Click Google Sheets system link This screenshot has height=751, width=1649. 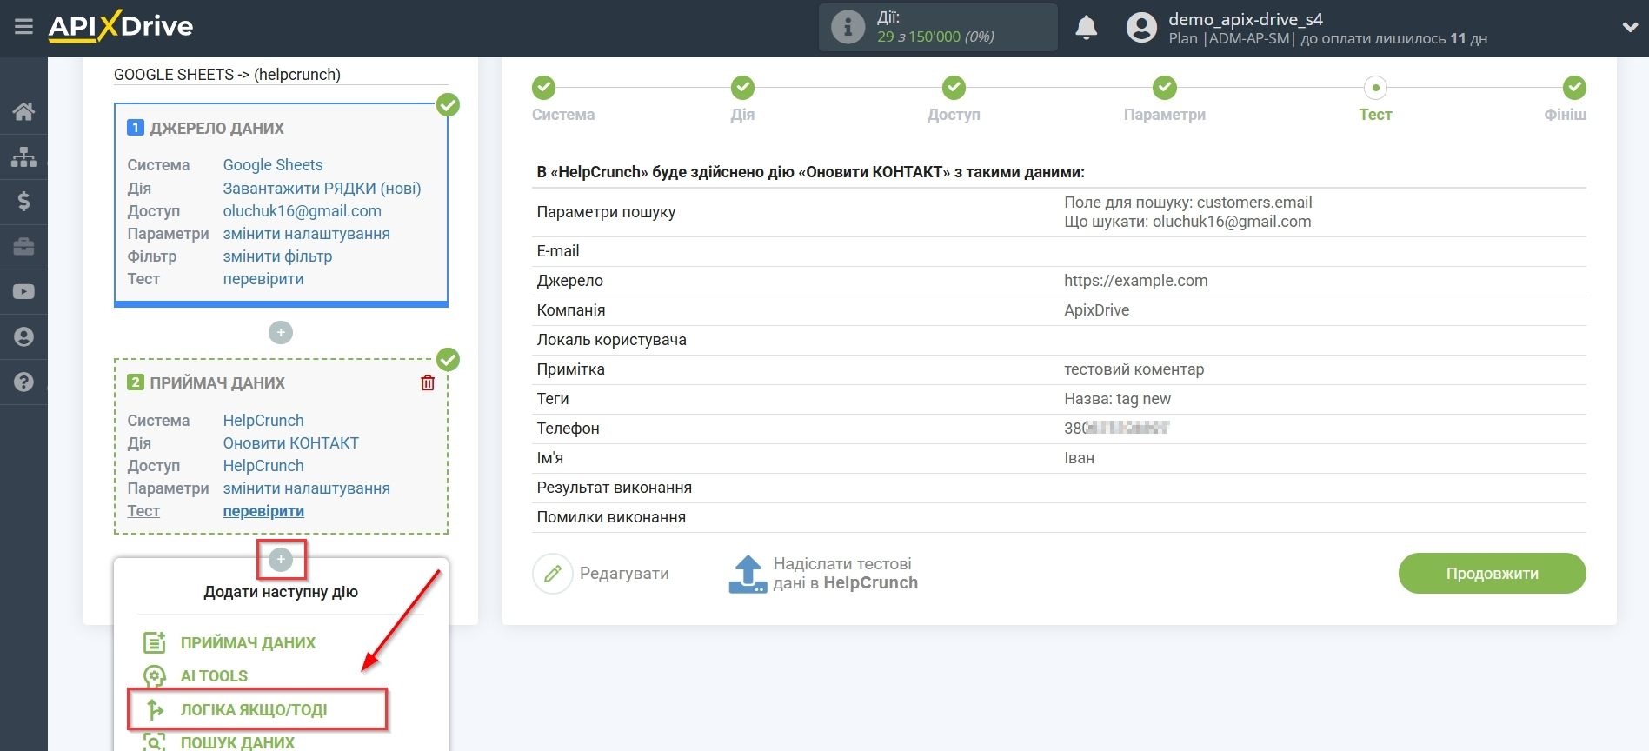tap(273, 165)
